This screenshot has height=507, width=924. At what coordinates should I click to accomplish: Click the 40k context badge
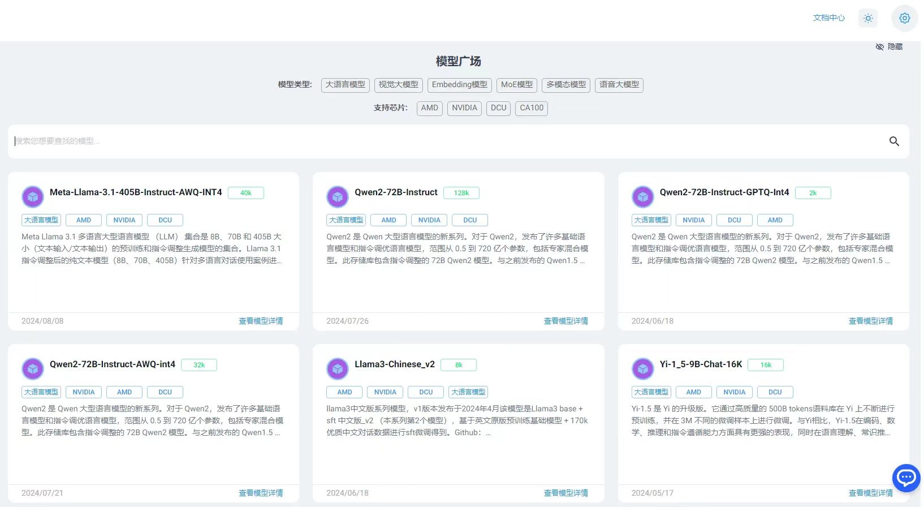pos(246,193)
